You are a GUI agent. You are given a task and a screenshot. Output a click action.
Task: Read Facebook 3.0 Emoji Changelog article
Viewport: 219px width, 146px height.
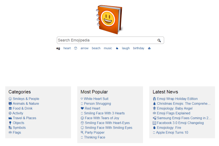[x=180, y=123]
